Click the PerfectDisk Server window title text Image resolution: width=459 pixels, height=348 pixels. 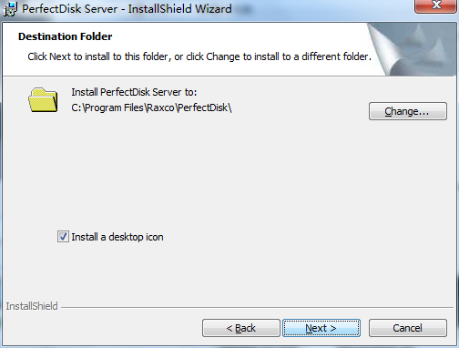click(127, 9)
